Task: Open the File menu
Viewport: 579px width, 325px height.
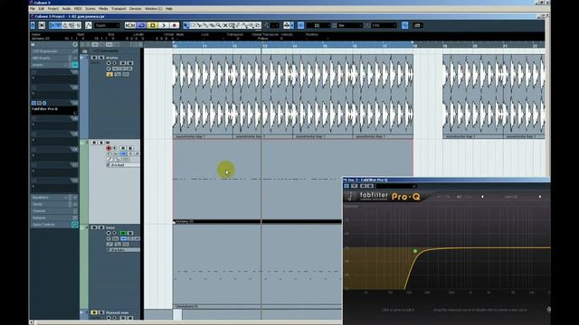Action: tap(33, 8)
